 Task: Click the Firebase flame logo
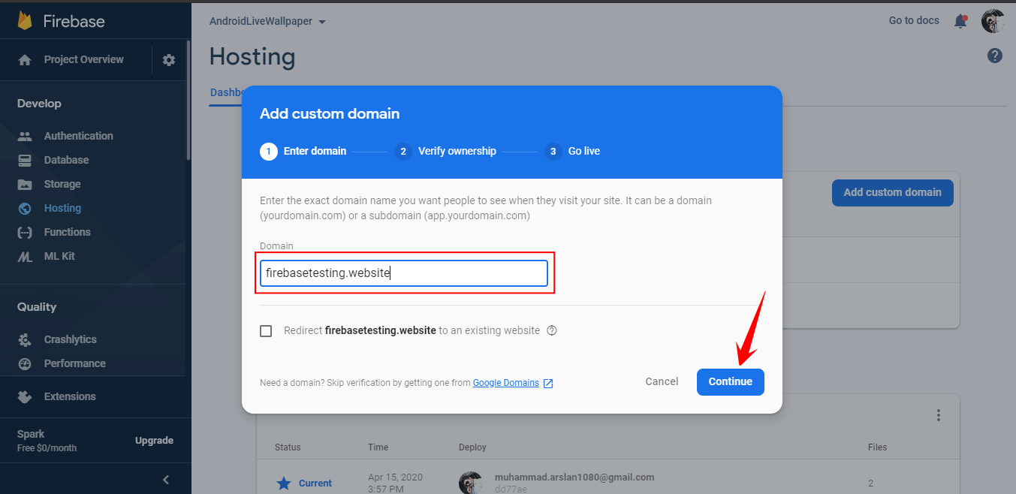[25, 20]
